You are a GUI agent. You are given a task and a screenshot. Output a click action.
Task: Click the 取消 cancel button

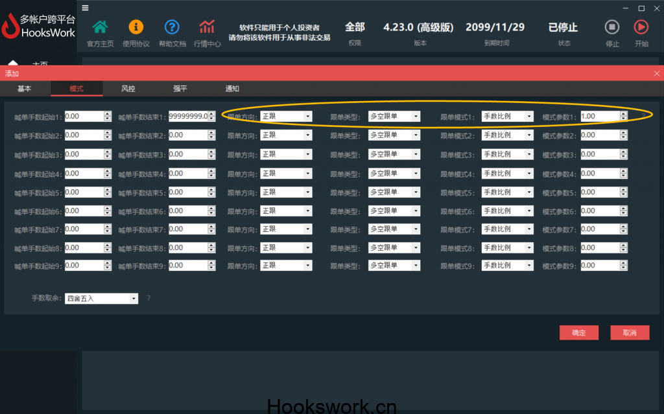(629, 332)
